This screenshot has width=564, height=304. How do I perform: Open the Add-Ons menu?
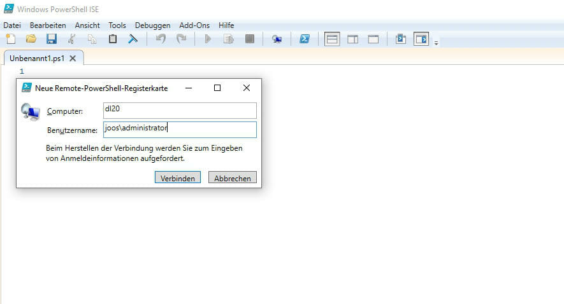[194, 25]
